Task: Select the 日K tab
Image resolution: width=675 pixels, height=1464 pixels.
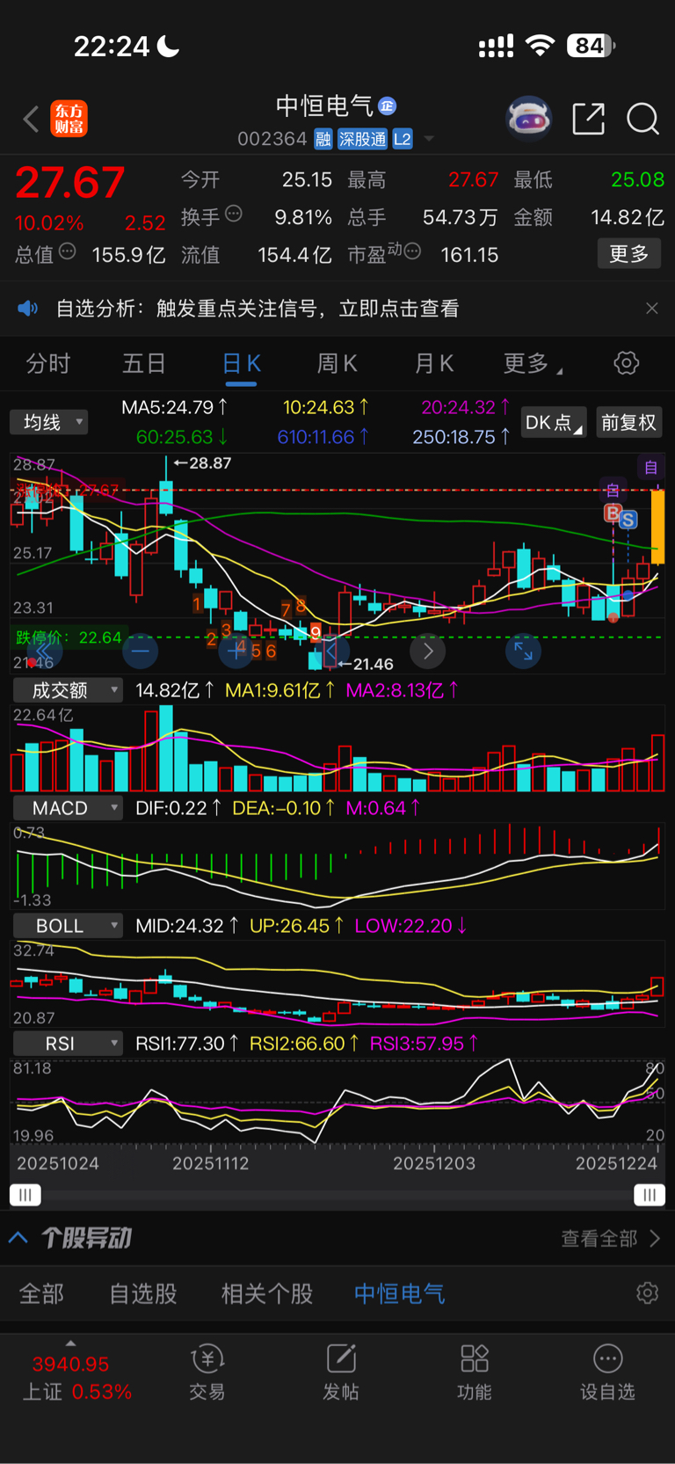Action: pyautogui.click(x=241, y=364)
